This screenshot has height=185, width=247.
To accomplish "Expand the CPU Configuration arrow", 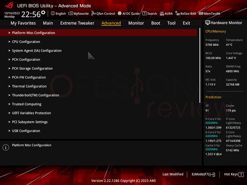I will tap(9, 42).
